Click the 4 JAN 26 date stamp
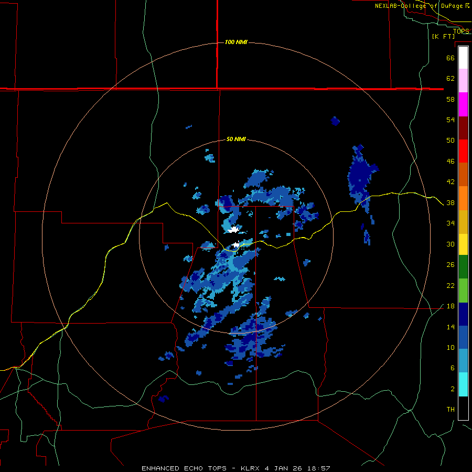Screen dimensions: 472x472 coord(284,468)
